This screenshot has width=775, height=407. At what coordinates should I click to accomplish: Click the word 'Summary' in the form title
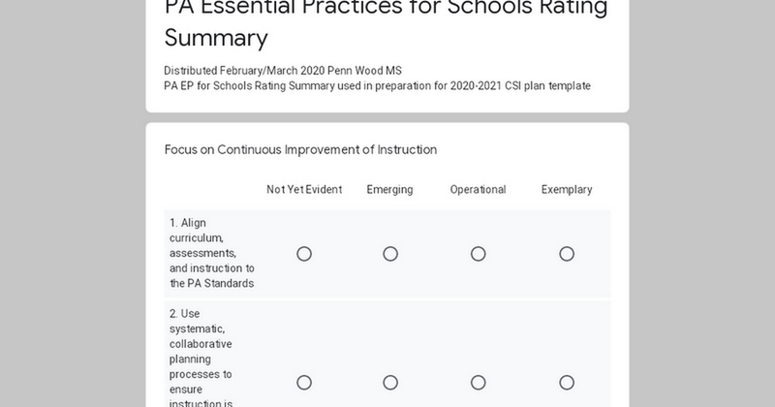click(215, 39)
